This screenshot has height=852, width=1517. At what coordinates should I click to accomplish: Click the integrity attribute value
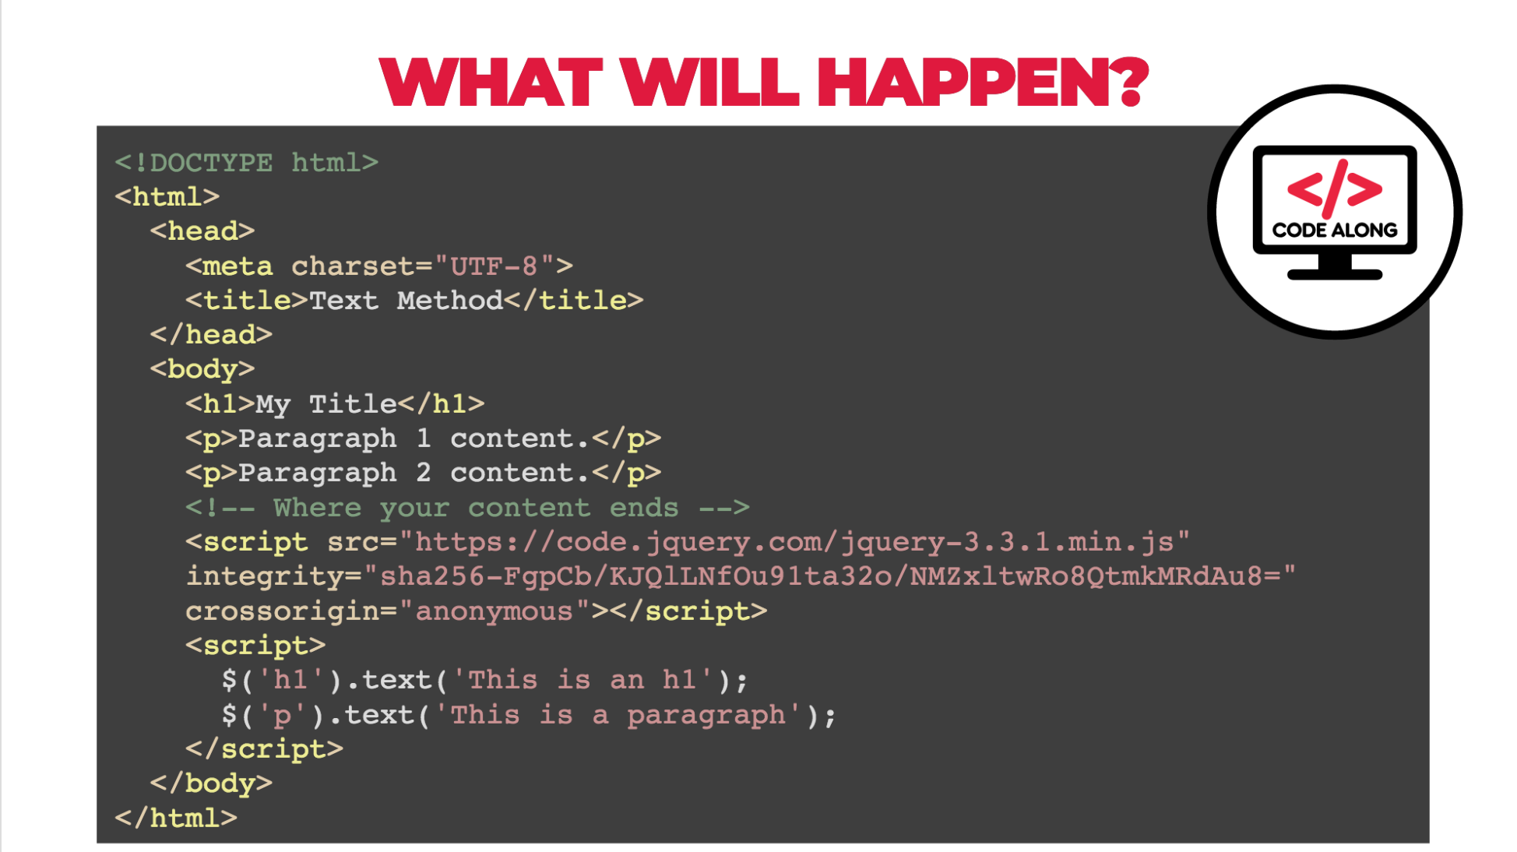(740, 577)
